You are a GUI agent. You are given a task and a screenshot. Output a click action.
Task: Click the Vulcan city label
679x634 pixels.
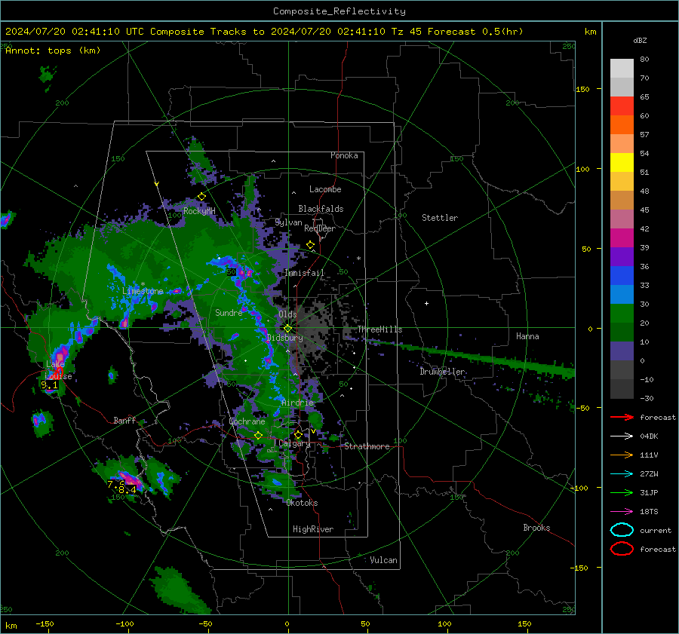point(384,560)
